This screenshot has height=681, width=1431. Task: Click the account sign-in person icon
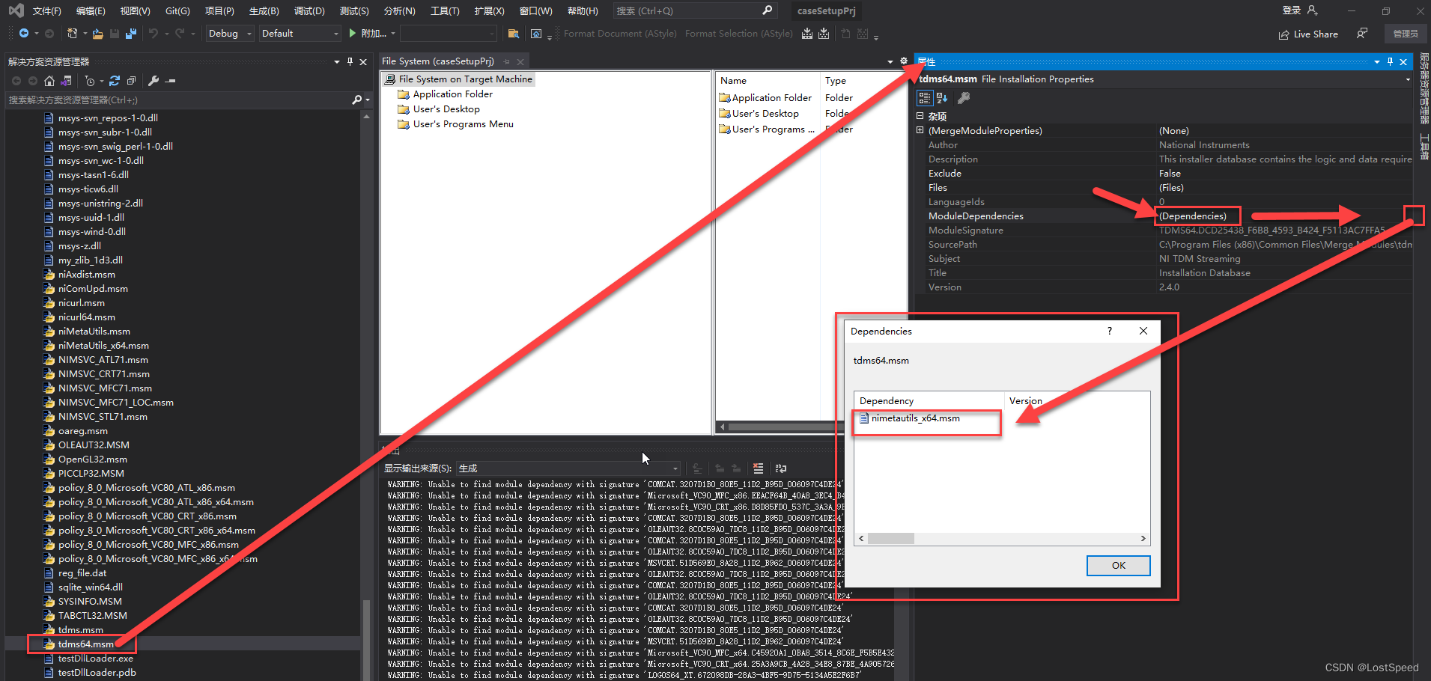pyautogui.click(x=1312, y=10)
